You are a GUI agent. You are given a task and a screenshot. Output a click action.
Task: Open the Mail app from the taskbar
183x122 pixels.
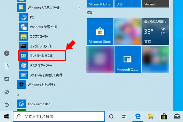(177, 117)
